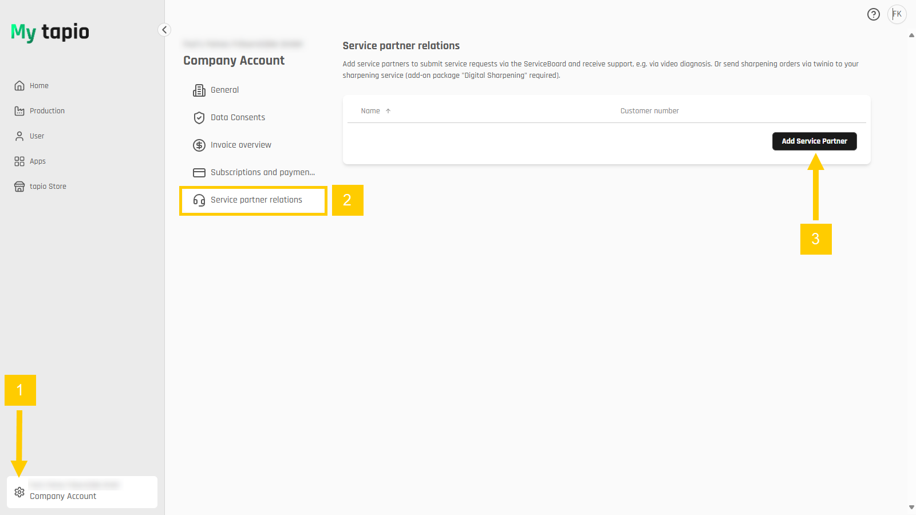The height and width of the screenshot is (515, 916).
Task: Open the Company Account card at bottom
Action: pos(82,492)
